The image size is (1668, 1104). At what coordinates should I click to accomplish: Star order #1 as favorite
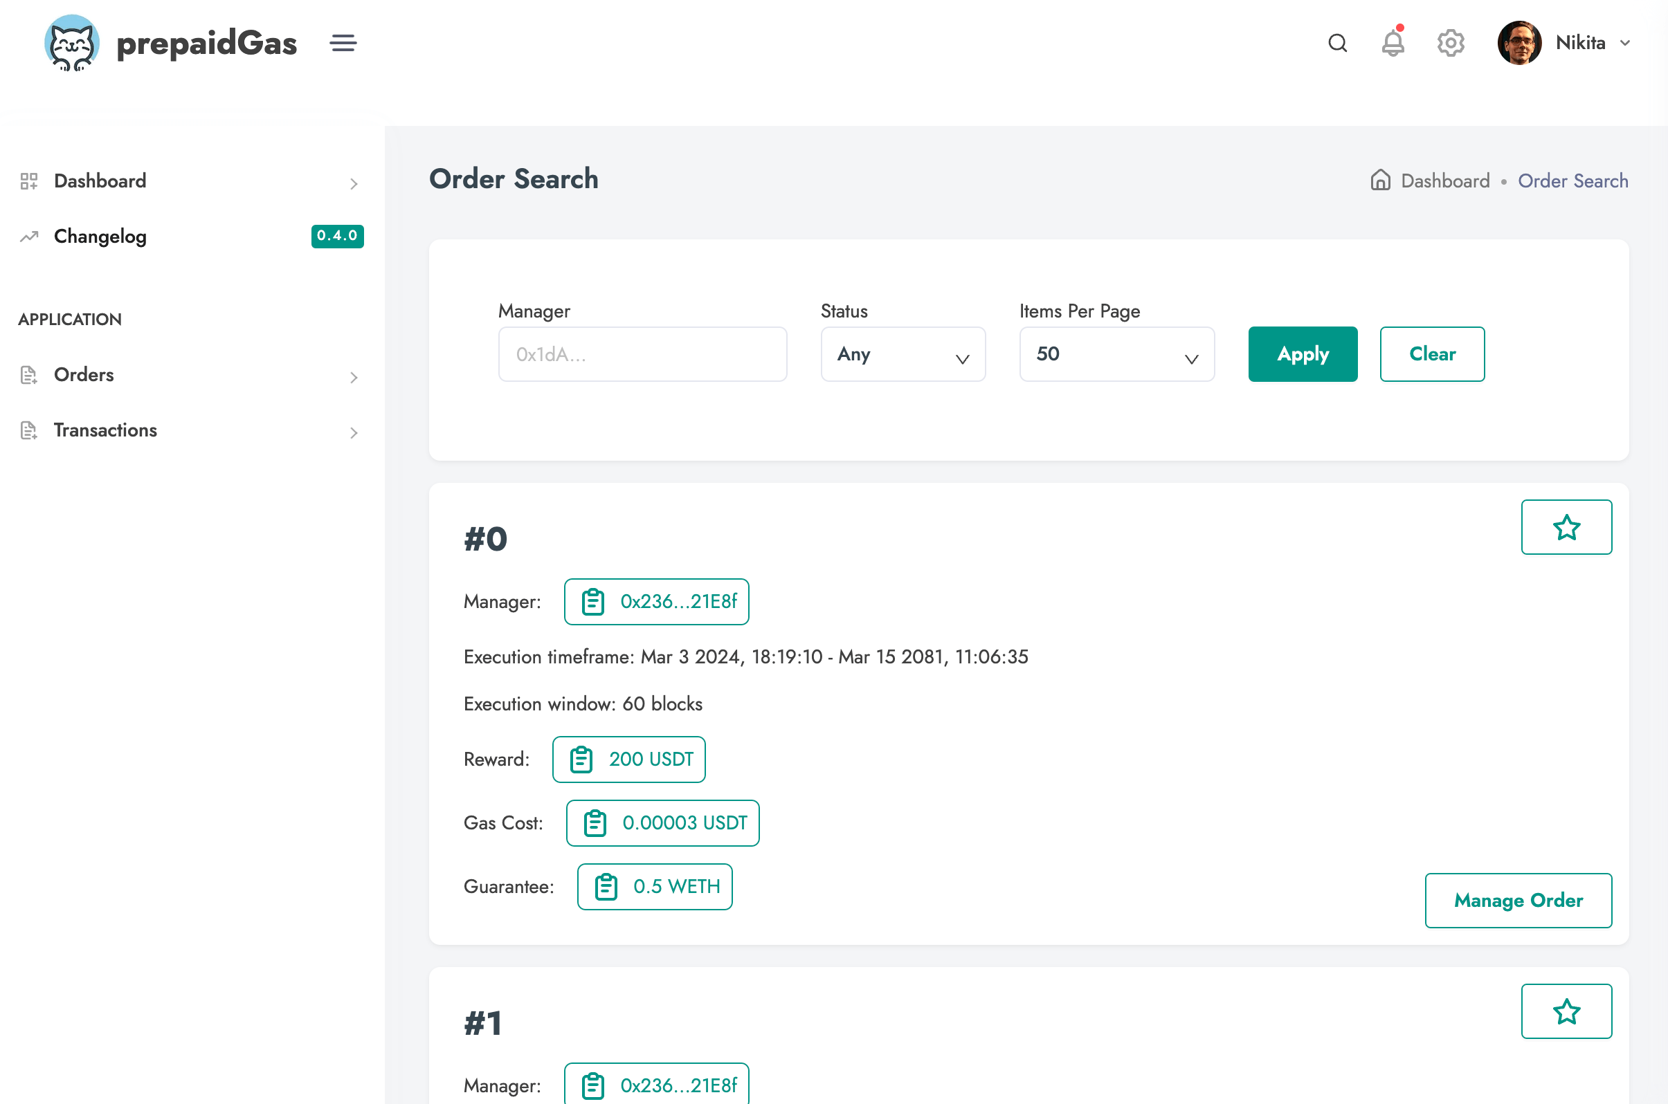click(1566, 1011)
